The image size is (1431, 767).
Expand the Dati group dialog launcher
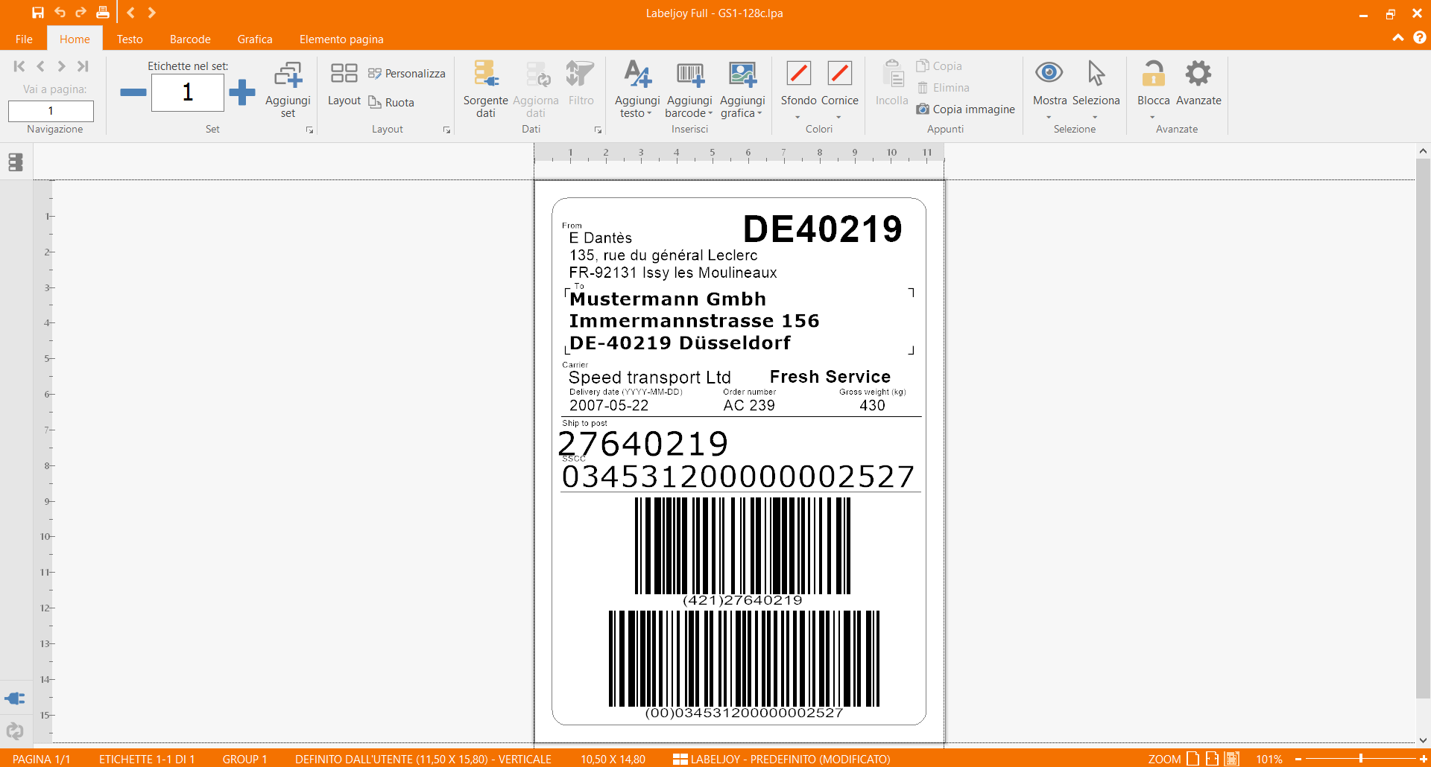click(598, 130)
